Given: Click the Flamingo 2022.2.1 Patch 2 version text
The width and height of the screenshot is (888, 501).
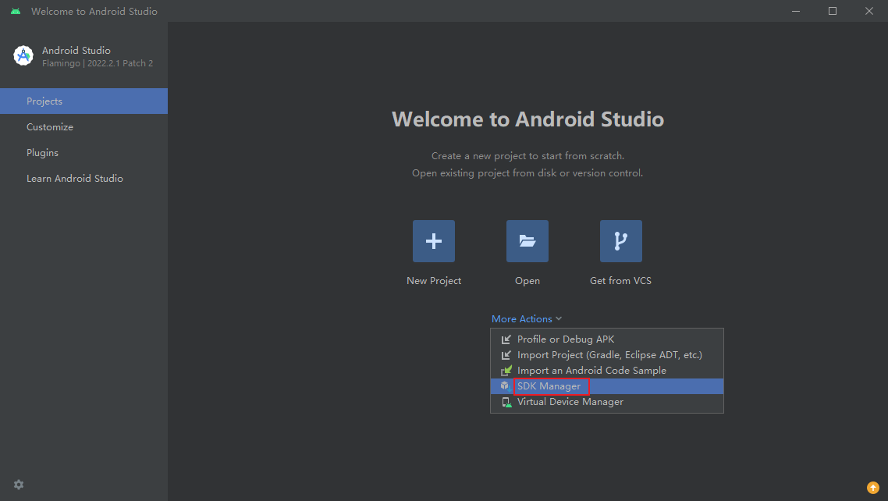Looking at the screenshot, I should (98, 63).
